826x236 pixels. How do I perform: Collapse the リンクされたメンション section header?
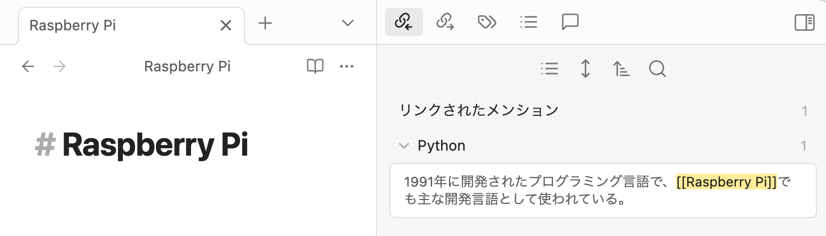coord(479,110)
